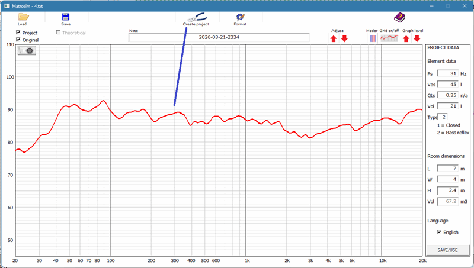Image resolution: width=474 pixels, height=268 pixels.
Task: Toggle grid on/off button
Action: 389,38
